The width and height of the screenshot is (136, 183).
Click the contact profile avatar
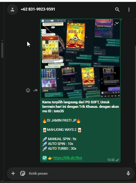pyautogui.click(x=12, y=10)
